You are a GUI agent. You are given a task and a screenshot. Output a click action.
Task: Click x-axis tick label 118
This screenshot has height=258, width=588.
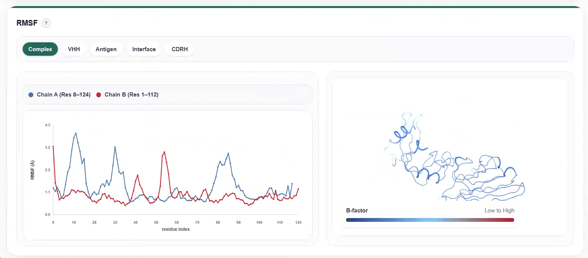tap(280, 222)
